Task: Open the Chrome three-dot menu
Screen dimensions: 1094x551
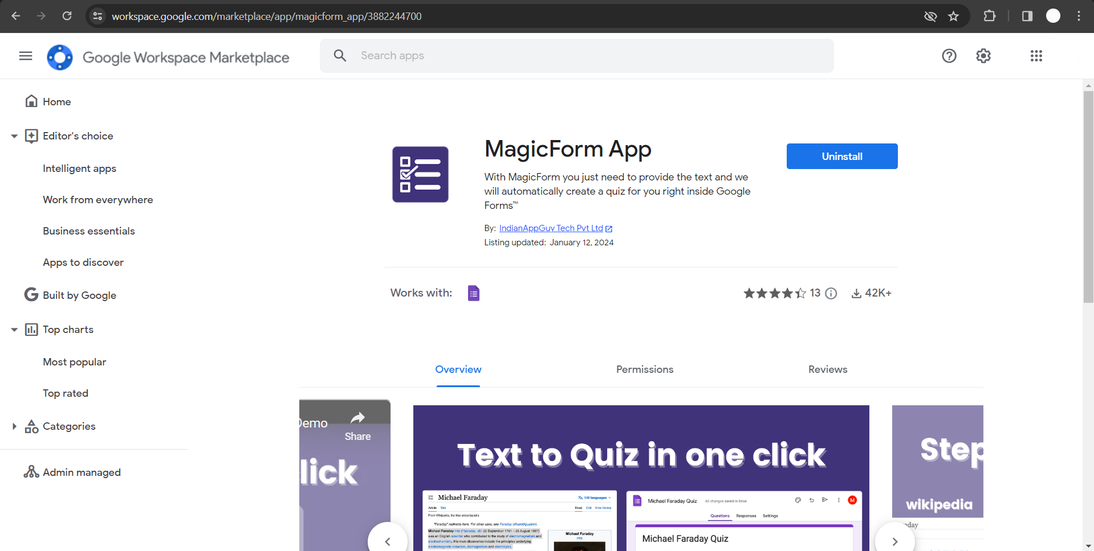Action: (x=1079, y=16)
